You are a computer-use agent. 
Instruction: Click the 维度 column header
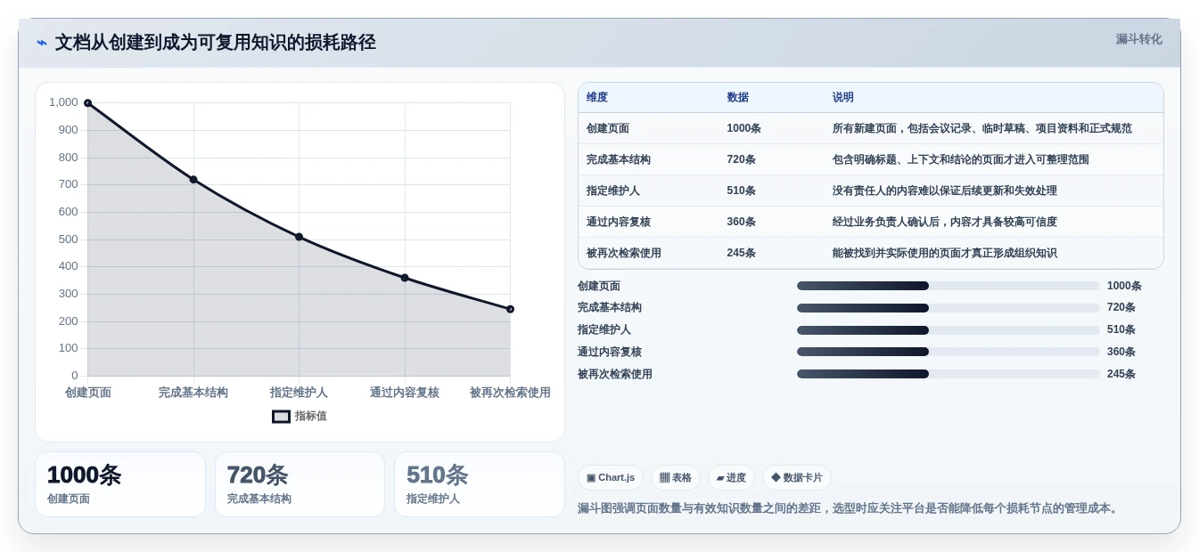[597, 98]
